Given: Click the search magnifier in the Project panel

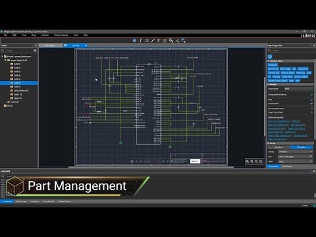Looking at the screenshot, I should point(3,51).
